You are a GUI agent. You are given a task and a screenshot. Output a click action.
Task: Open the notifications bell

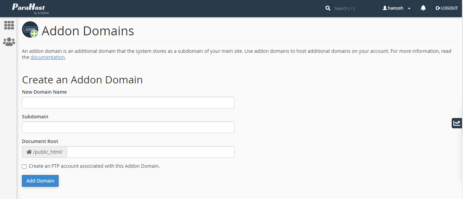click(423, 8)
